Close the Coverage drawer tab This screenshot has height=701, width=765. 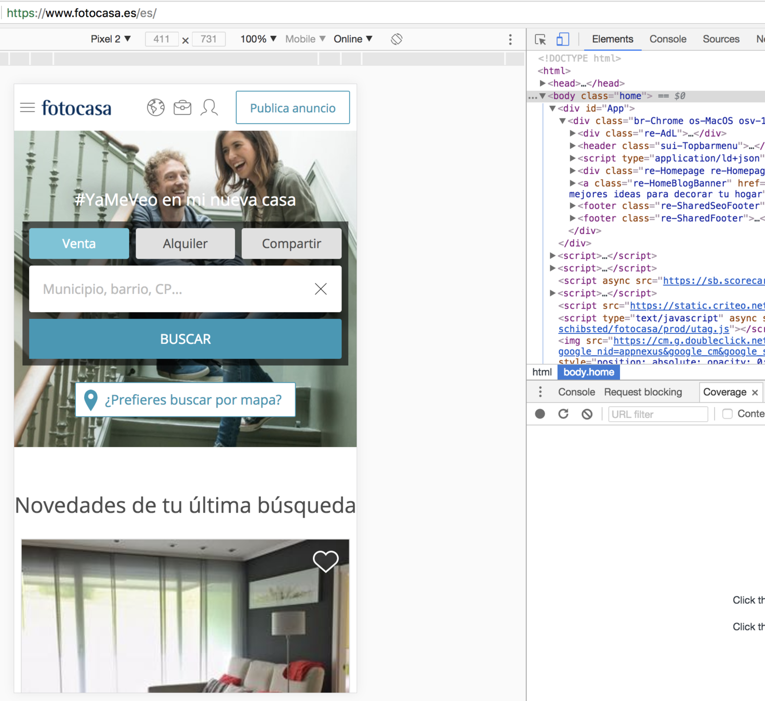(755, 393)
